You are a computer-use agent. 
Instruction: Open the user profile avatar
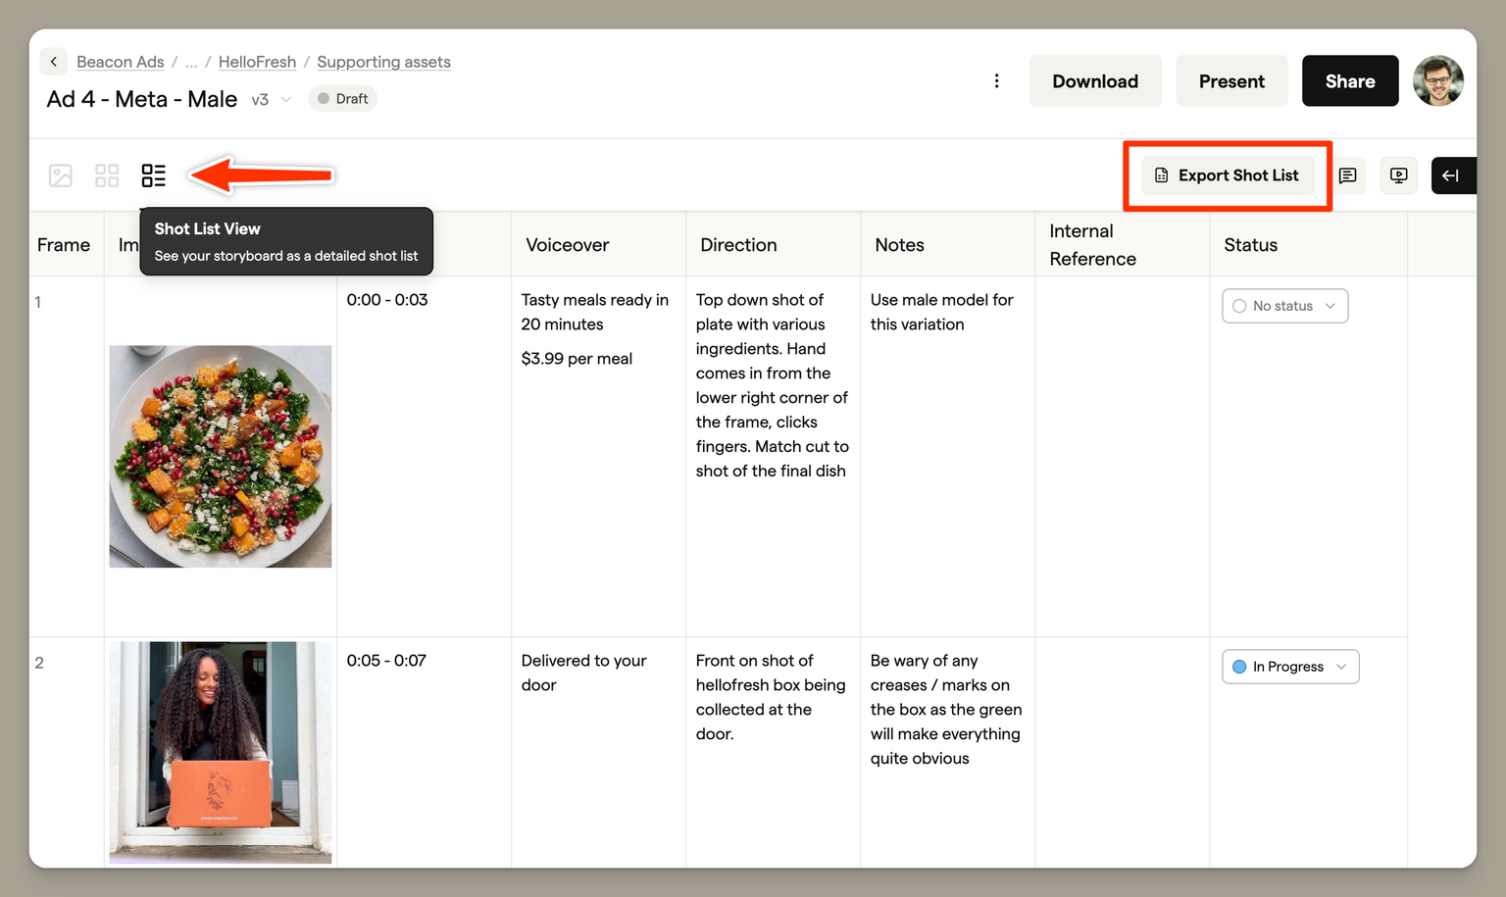1437,81
